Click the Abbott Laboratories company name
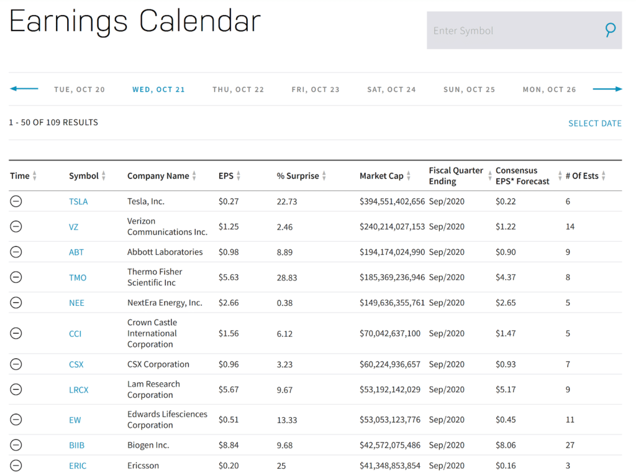 [x=165, y=252]
